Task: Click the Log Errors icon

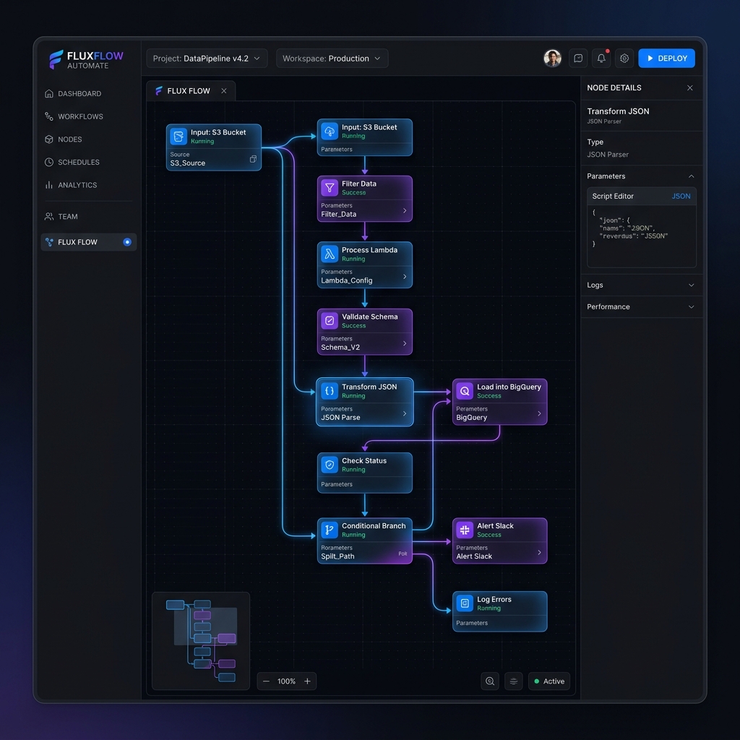Action: tap(465, 603)
